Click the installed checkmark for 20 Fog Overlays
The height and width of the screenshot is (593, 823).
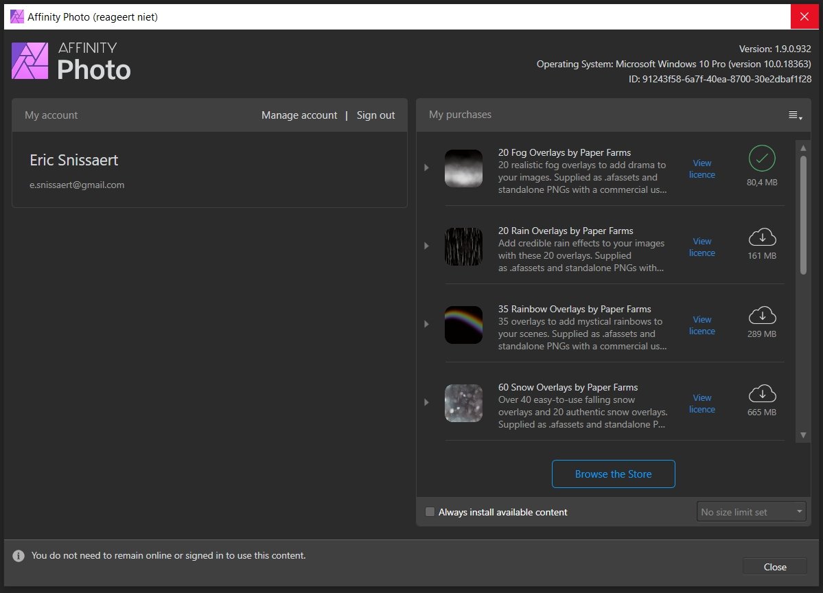(762, 159)
